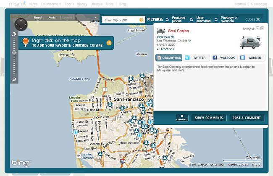Click the map pan compass control

21,24
